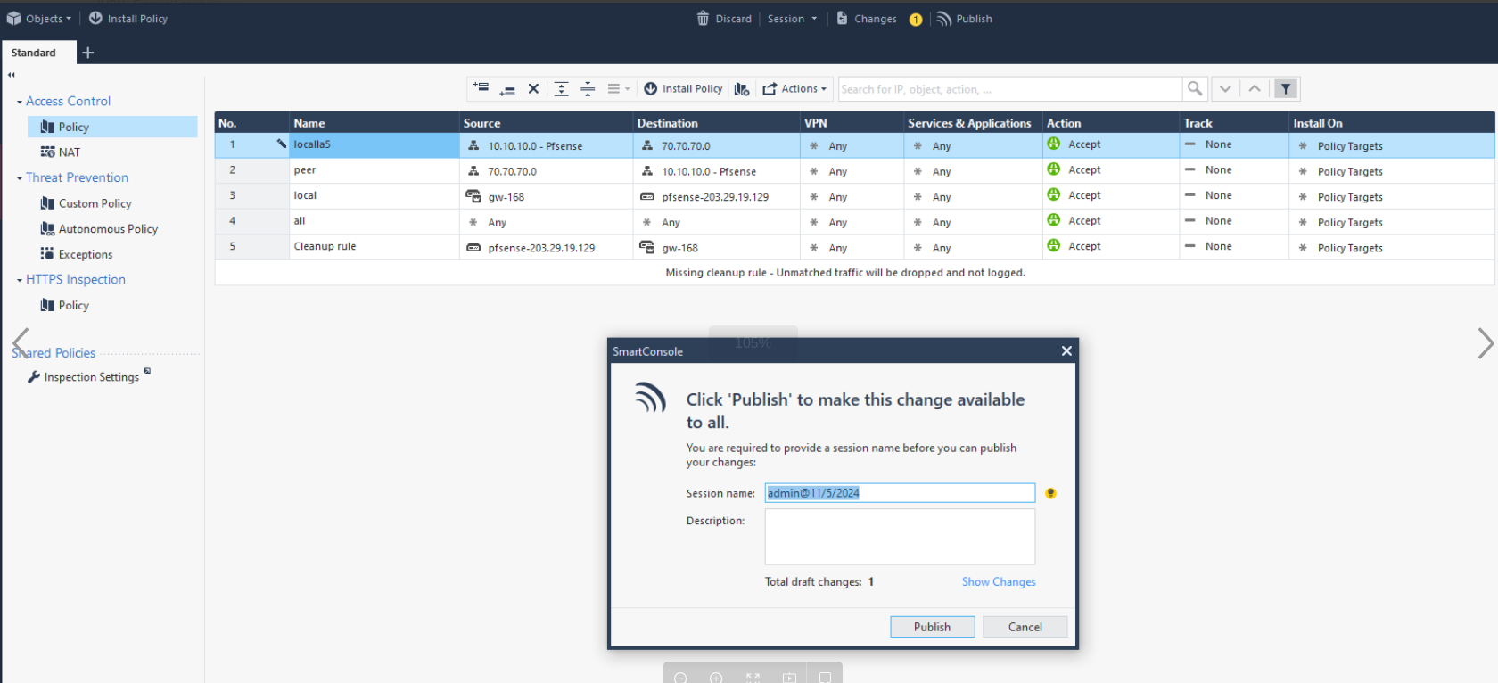Click the Description text box
1498x683 pixels.
(899, 536)
